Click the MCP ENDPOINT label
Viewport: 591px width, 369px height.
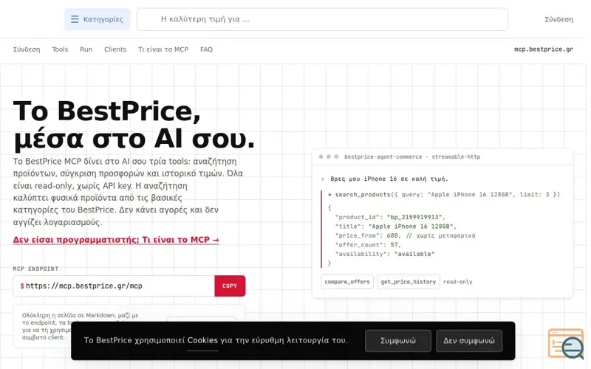point(35,269)
